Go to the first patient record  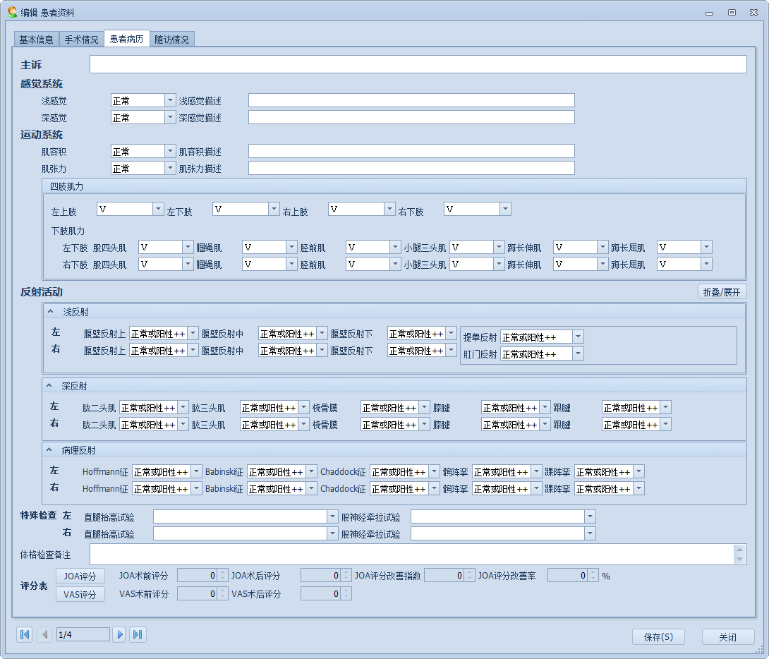pyautogui.click(x=25, y=634)
